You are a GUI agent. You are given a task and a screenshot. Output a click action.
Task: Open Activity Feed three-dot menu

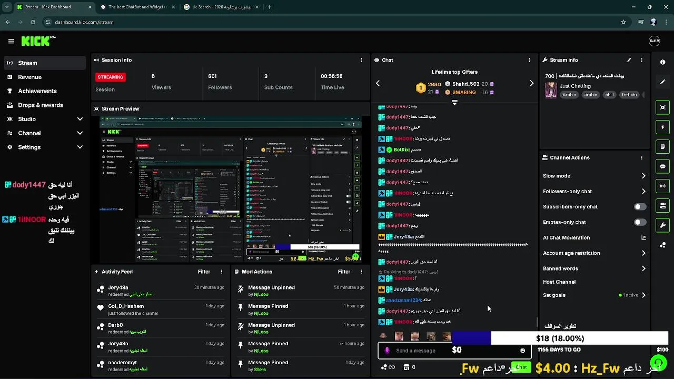pyautogui.click(x=221, y=272)
